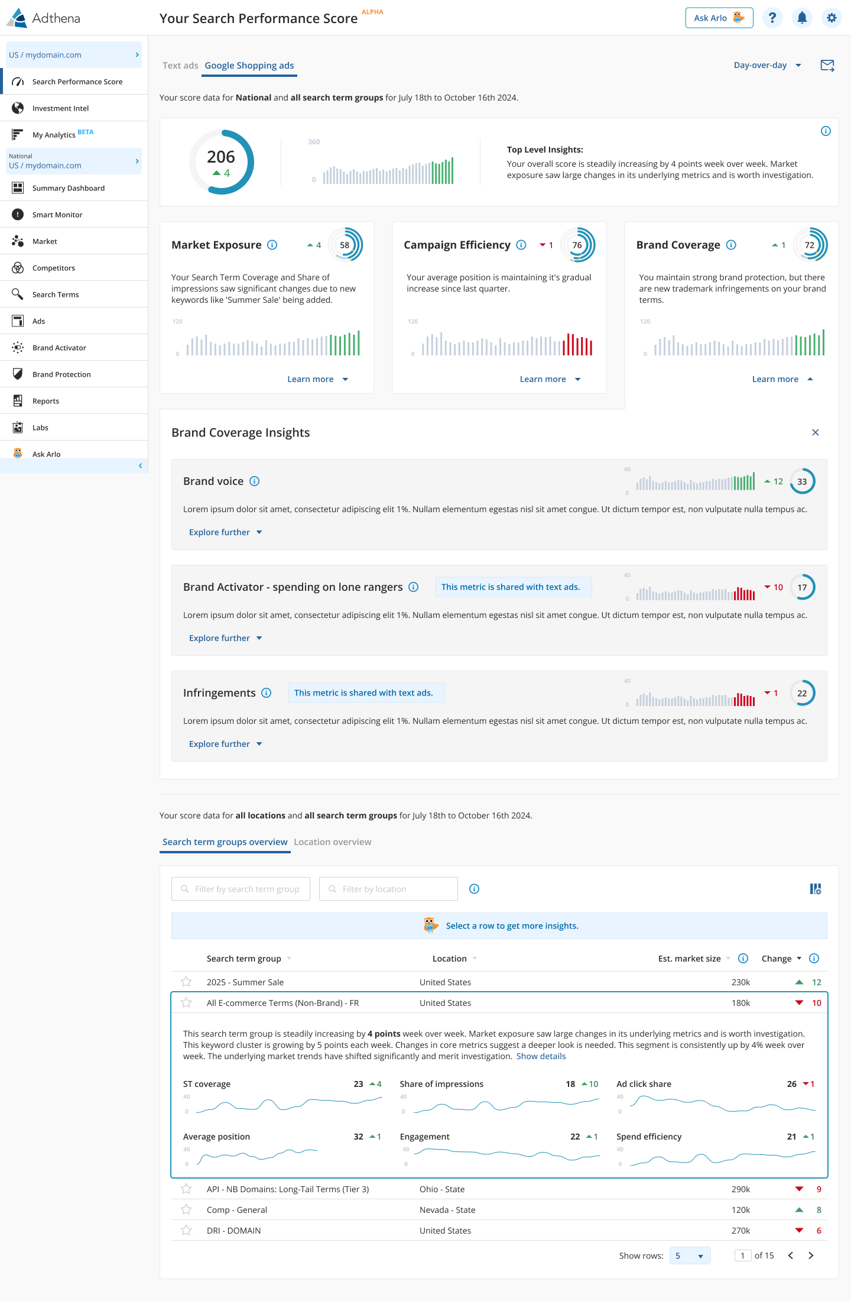The width and height of the screenshot is (851, 1301).
Task: Click info icon beside Infringements
Action: click(x=267, y=693)
